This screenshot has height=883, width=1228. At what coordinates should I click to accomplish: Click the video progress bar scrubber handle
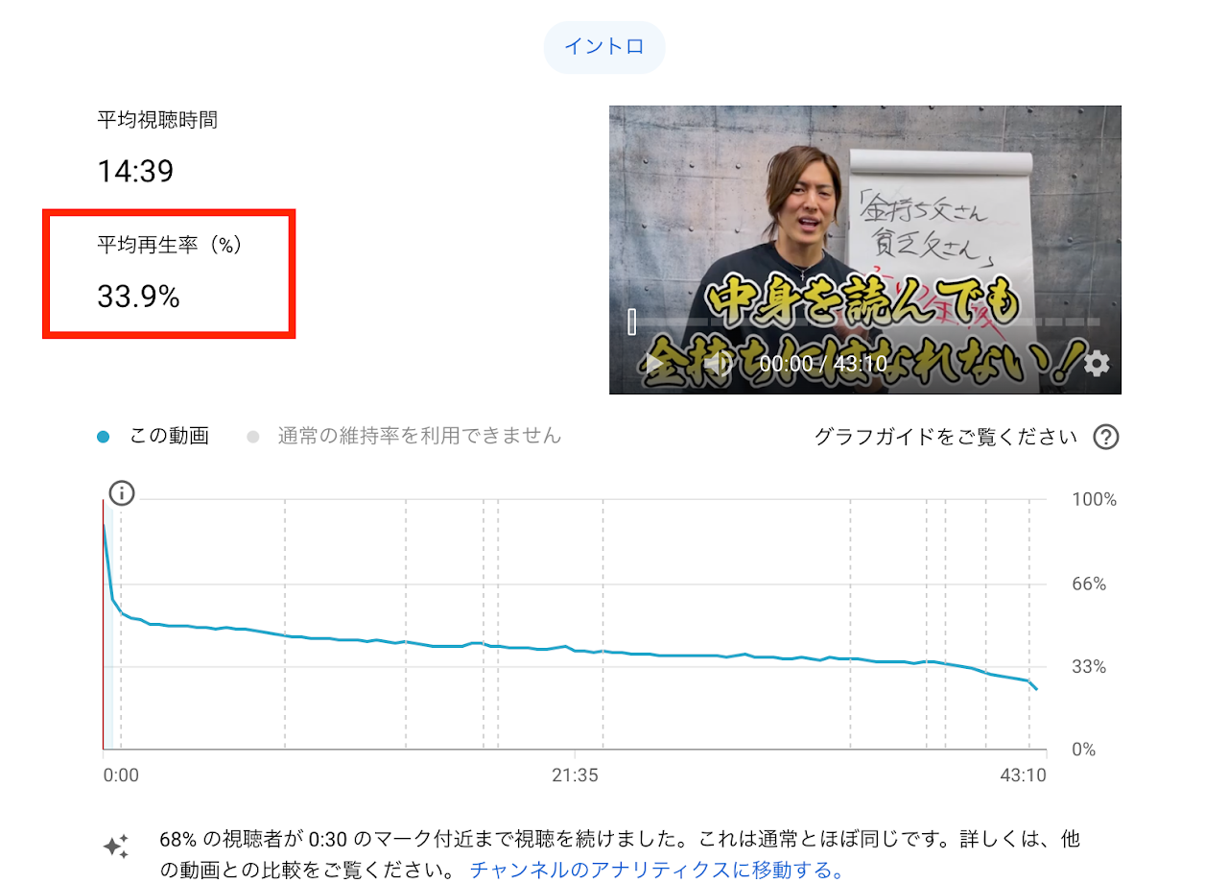tap(632, 322)
